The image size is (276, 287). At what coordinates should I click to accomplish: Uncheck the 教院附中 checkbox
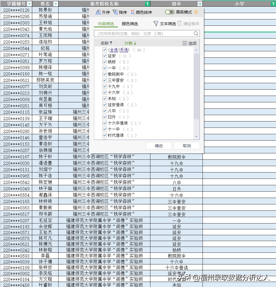pos(105,74)
